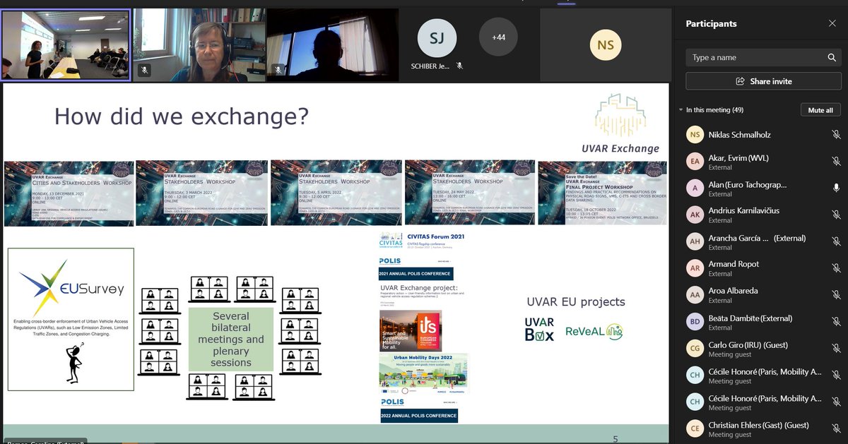The image size is (848, 444).
Task: Select the SJ participant tile avatar
Action: (437, 37)
